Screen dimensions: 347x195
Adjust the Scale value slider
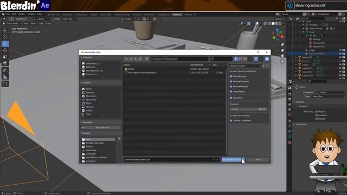(249, 109)
